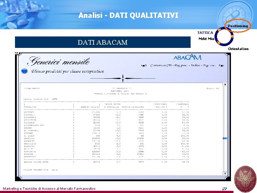The height and width of the screenshot is (193, 257).
Task: Click the ABACAM logo
Action: [187, 57]
